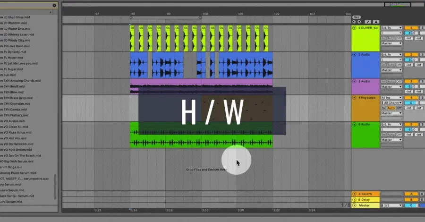Toggle activator A on Reverb return
Image resolution: width=425 pixels, height=222 pixels.
pos(411,194)
